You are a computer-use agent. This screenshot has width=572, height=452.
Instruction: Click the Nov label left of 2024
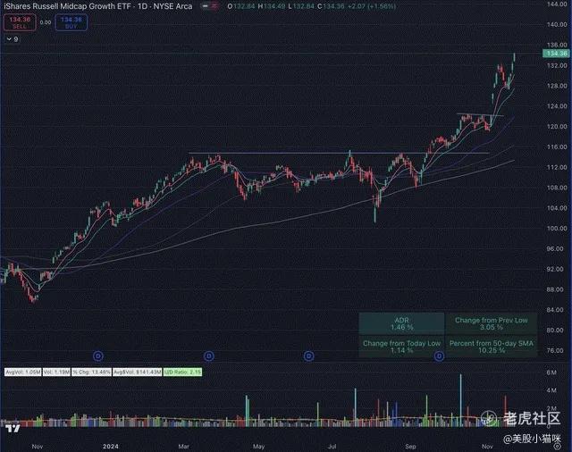(38, 447)
